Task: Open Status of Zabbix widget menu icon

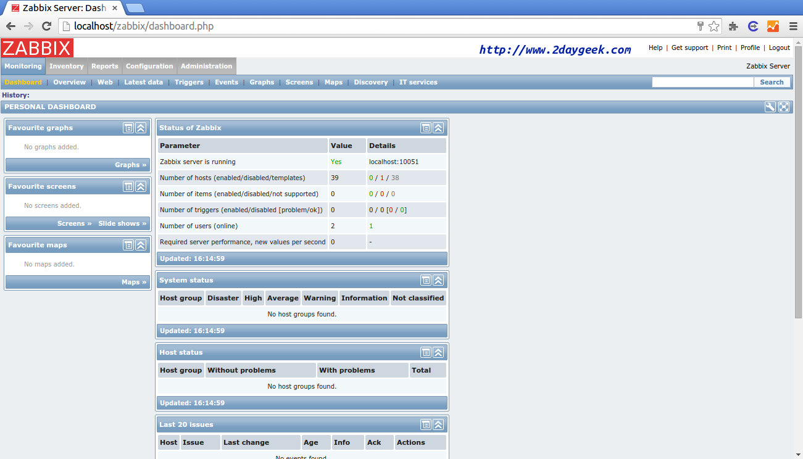Action: tap(426, 128)
